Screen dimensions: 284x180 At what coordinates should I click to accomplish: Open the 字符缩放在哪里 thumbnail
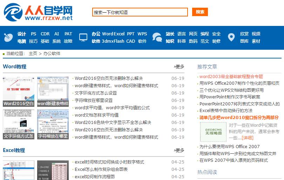click(x=53, y=124)
